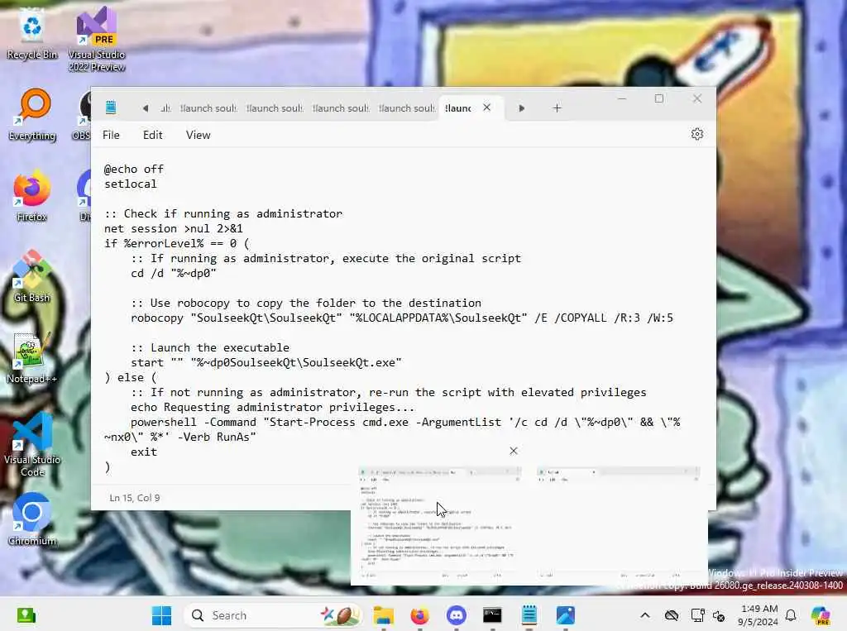Screen dimensions: 847x631
Task: Open the terminal app from the taskbar
Action: click(x=493, y=615)
